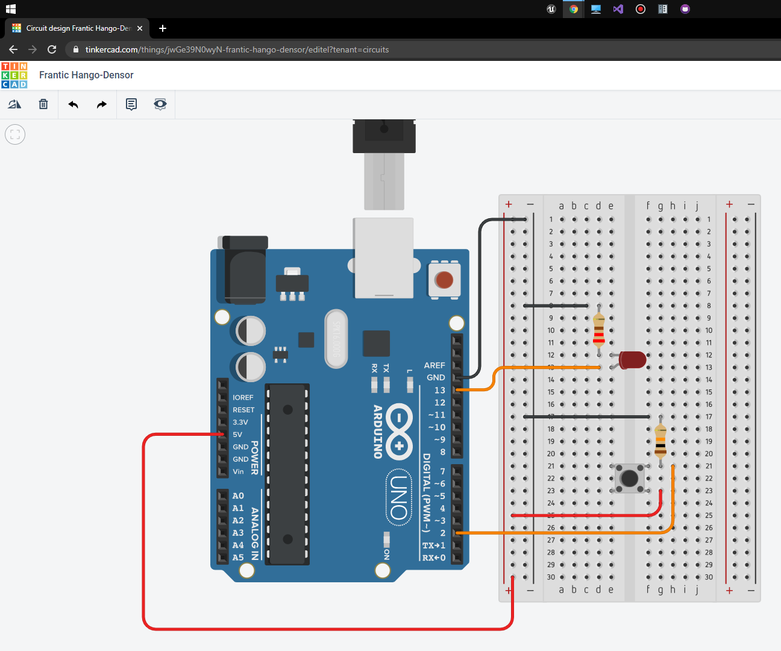
Task: Open Visual Studio Code from the taskbar
Action: coord(618,8)
